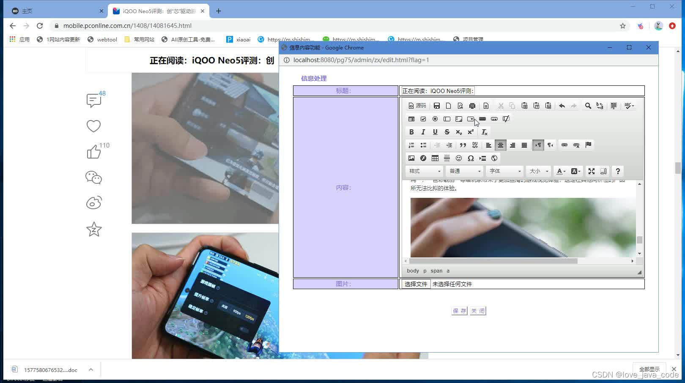Image resolution: width=685 pixels, height=383 pixels.
Task: Insert a radio button form element icon
Action: pos(435,119)
